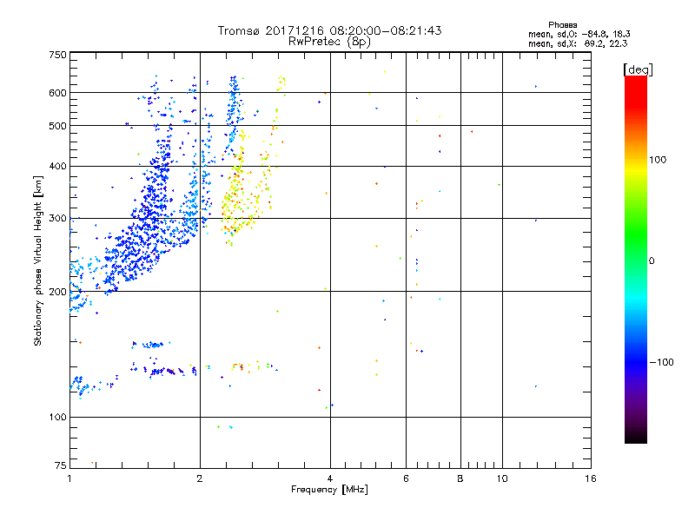Click the colorbar label '100'
This screenshot has height=521, width=695.
point(658,160)
